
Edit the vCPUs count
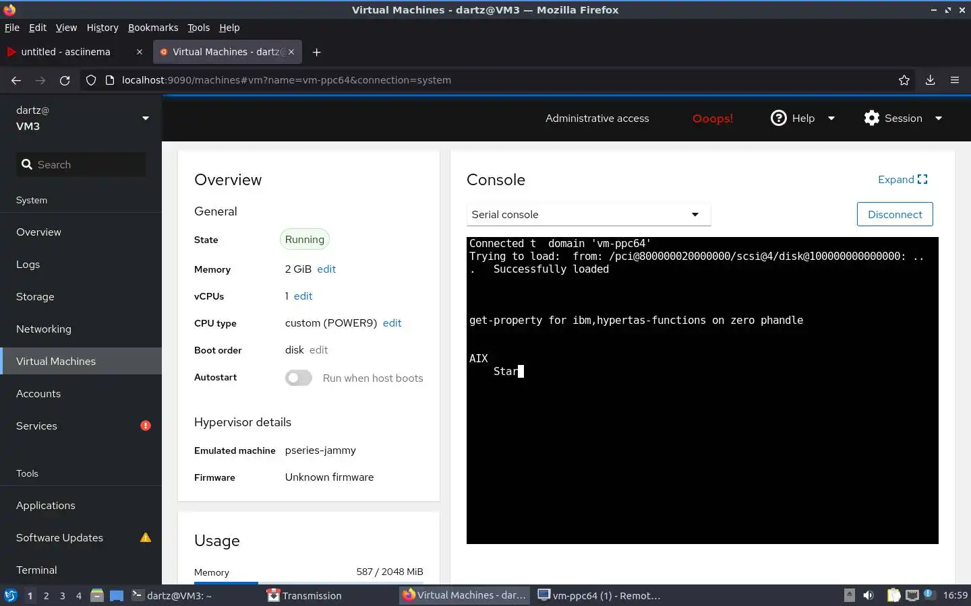coord(303,296)
